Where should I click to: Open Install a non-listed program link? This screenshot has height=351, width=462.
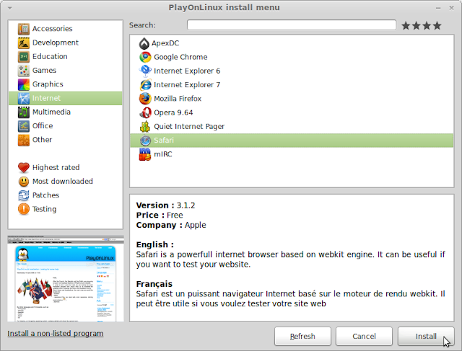point(56,334)
